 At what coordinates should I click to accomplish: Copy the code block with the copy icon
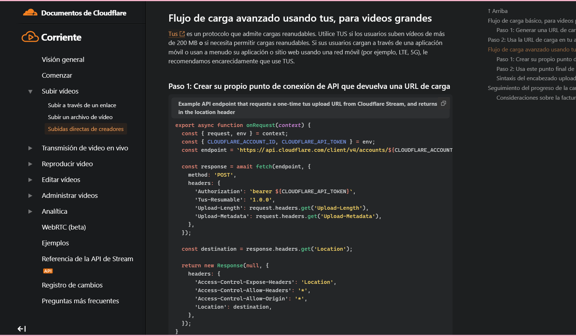(444, 104)
